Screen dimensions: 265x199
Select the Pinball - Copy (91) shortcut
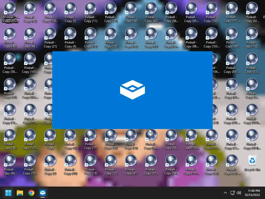click(x=232, y=114)
